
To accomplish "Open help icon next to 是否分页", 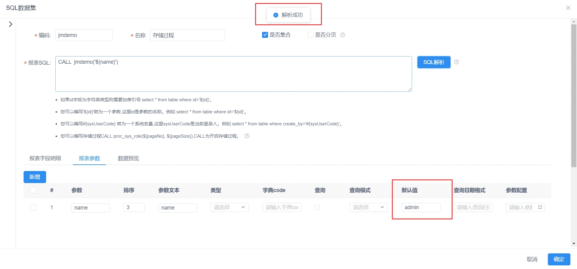I will pos(343,35).
